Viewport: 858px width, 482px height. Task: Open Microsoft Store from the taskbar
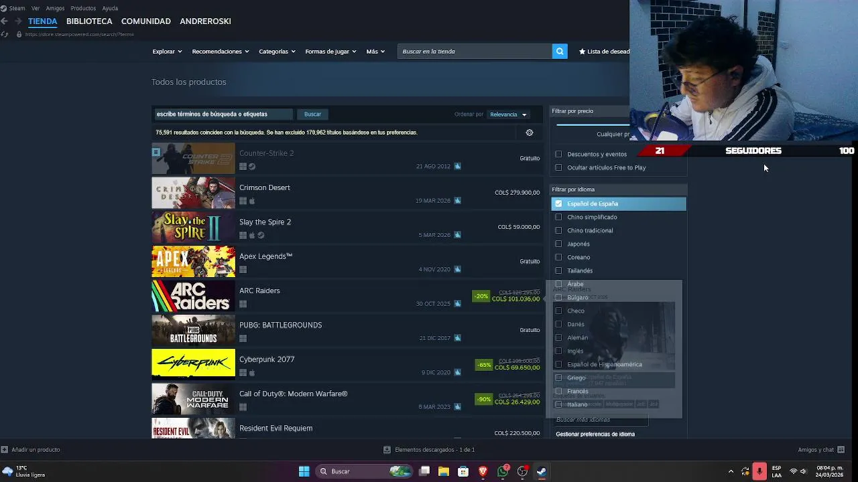coord(463,471)
